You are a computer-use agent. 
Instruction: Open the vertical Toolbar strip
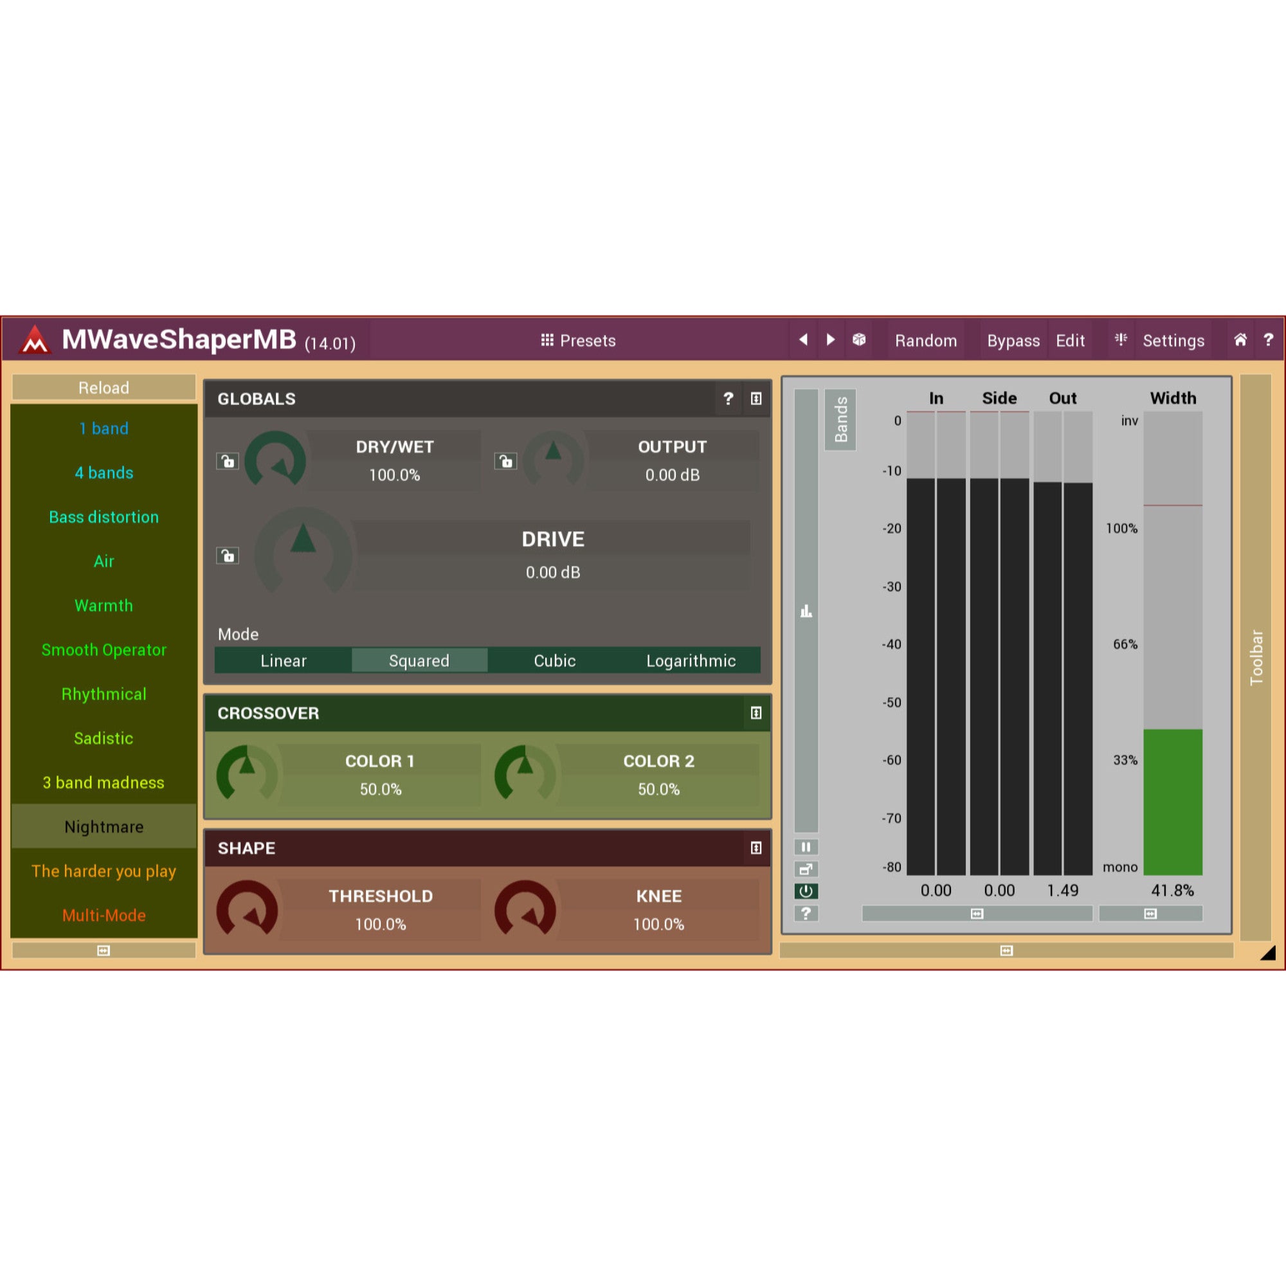point(1256,658)
